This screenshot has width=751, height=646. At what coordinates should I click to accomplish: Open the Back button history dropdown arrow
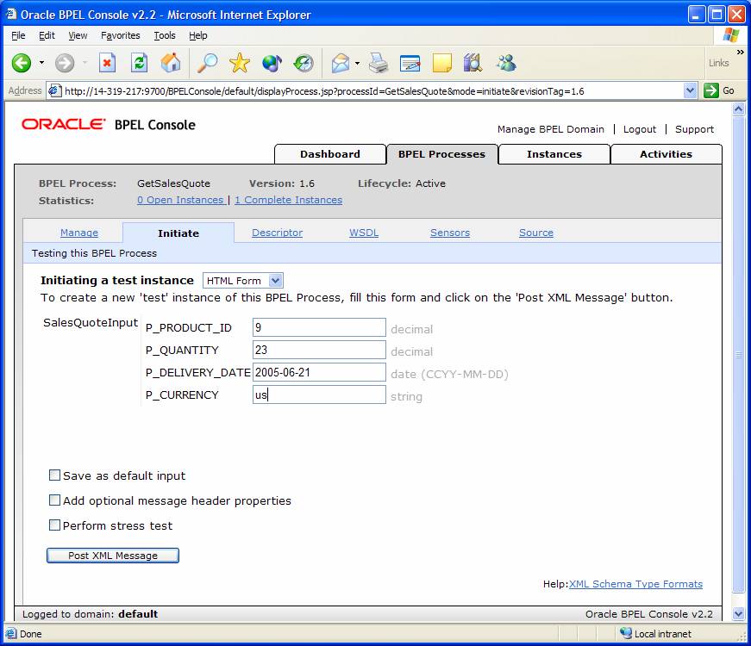coord(41,63)
